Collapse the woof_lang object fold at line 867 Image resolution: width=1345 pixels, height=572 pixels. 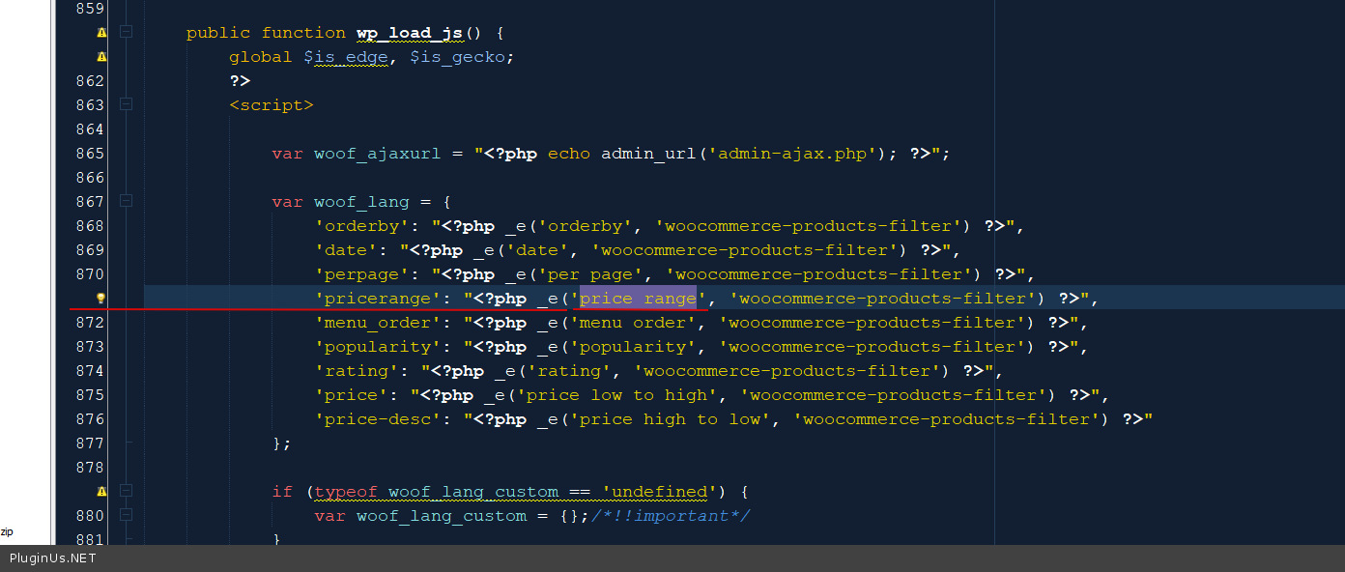click(x=126, y=201)
